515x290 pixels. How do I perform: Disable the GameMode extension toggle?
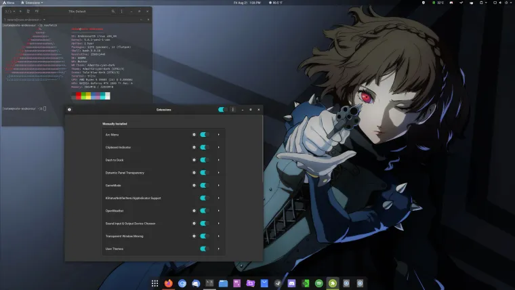click(204, 186)
